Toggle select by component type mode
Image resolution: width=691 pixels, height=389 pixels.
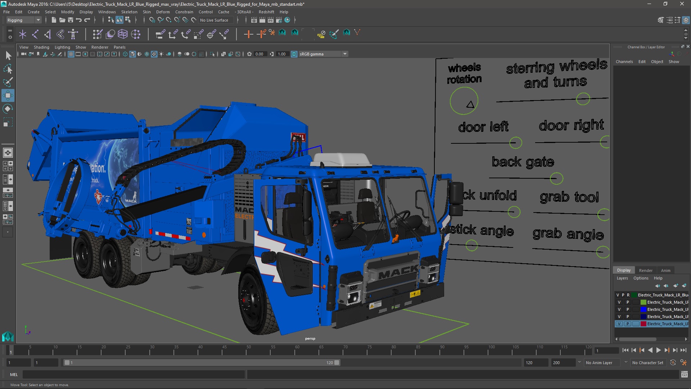click(x=128, y=20)
